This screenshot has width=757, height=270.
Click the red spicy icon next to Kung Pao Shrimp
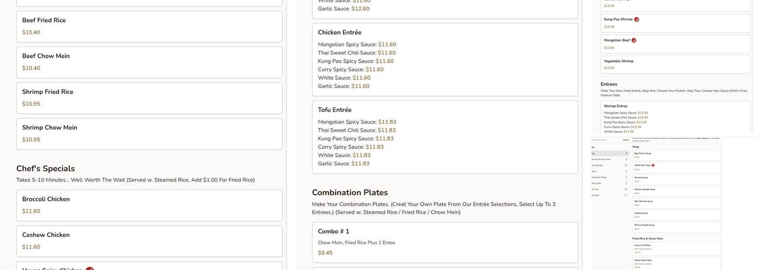[x=636, y=19]
